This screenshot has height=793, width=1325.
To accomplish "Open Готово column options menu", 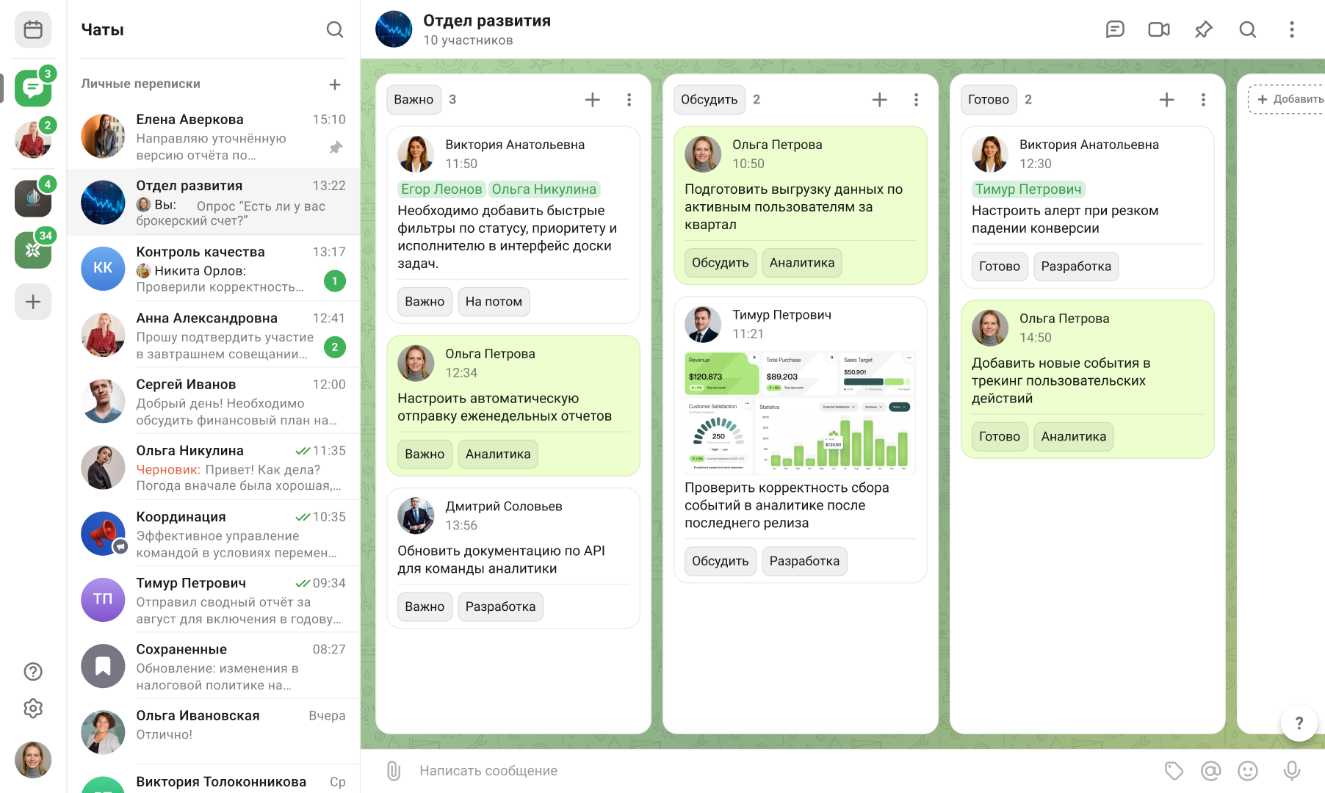I will 1203,100.
